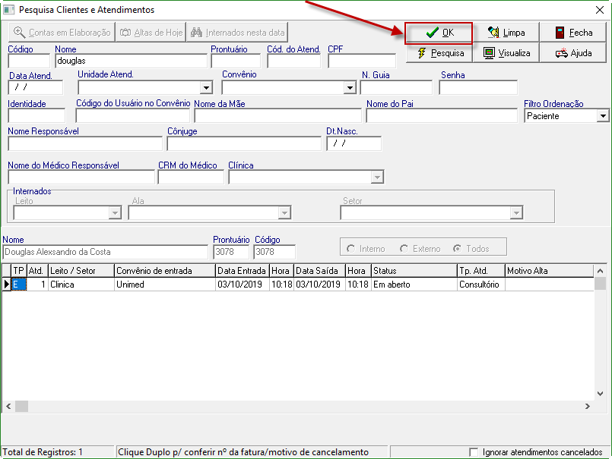
Task: Click the horizontal scrollbar right arrow
Action: tap(588, 407)
